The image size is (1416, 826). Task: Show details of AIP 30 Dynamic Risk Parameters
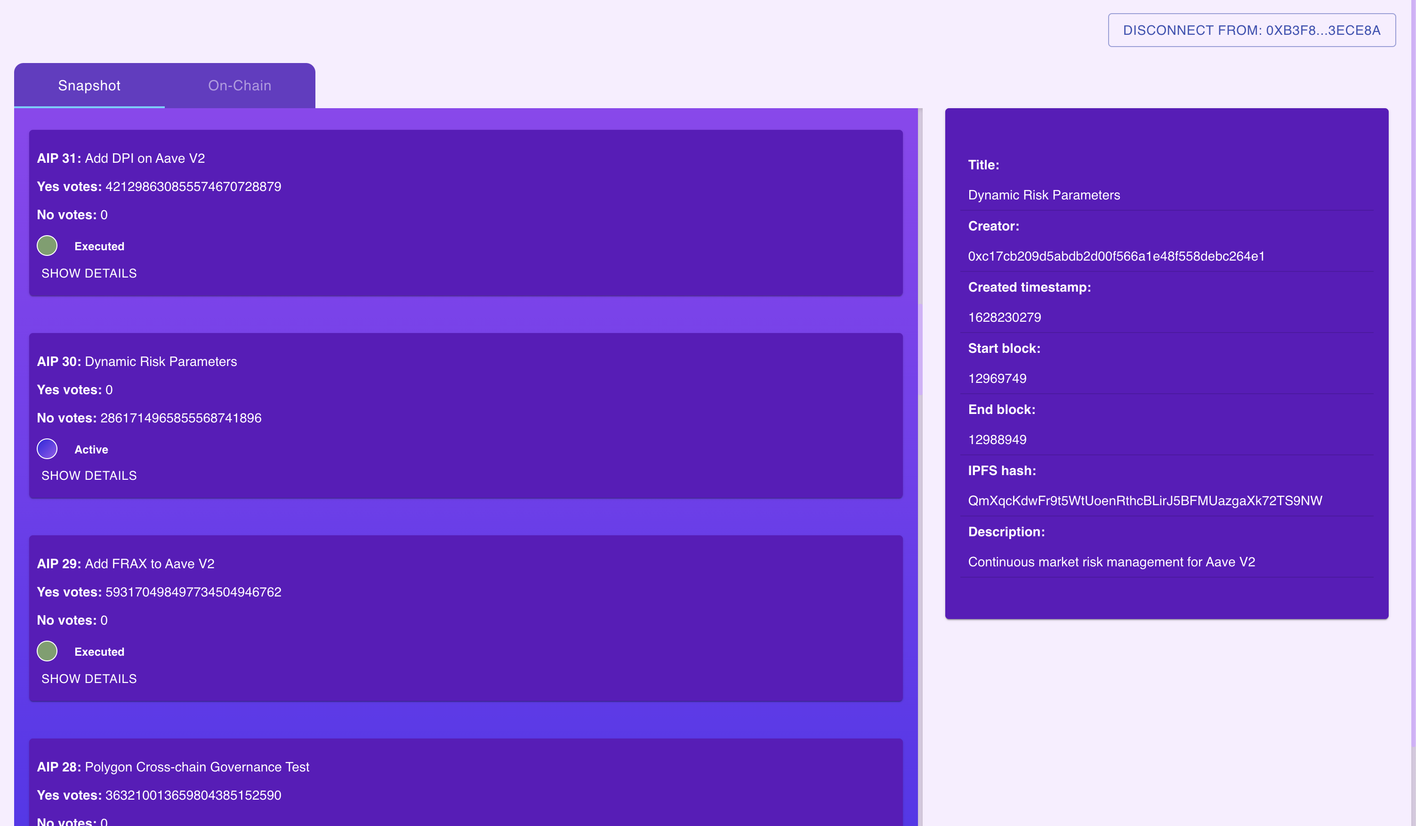[x=89, y=476]
